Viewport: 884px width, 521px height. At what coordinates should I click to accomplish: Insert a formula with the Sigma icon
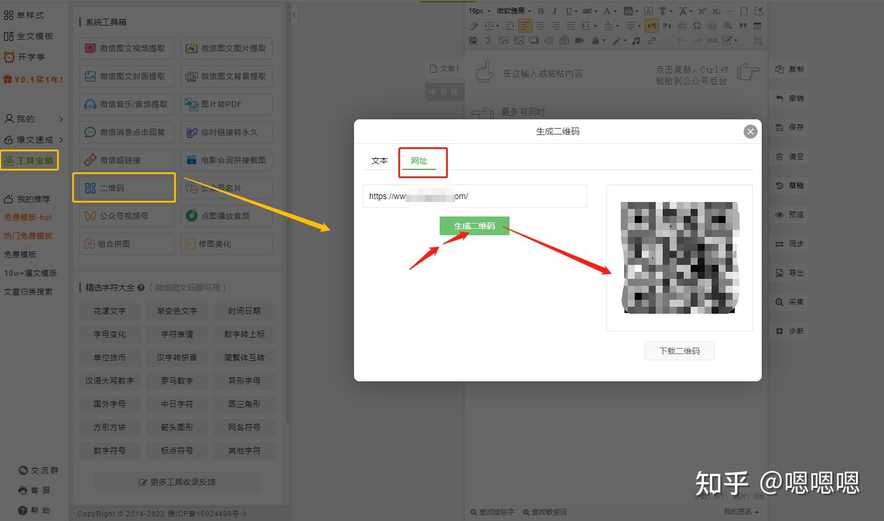pos(489,41)
